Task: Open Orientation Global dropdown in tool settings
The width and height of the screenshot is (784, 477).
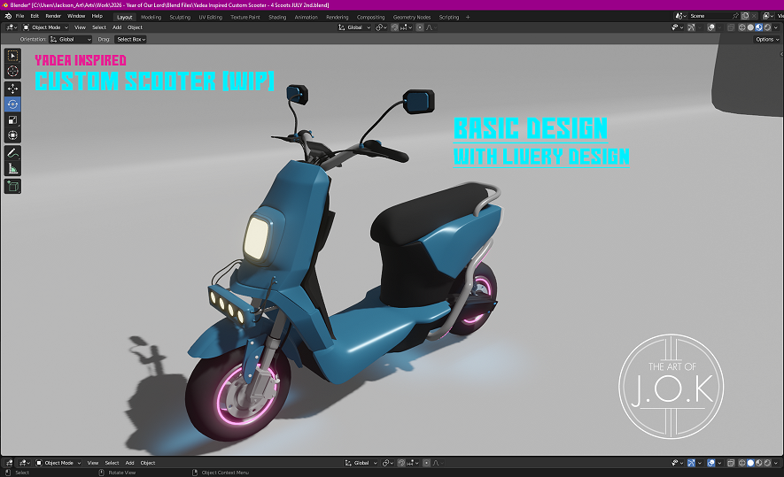Action: point(71,40)
